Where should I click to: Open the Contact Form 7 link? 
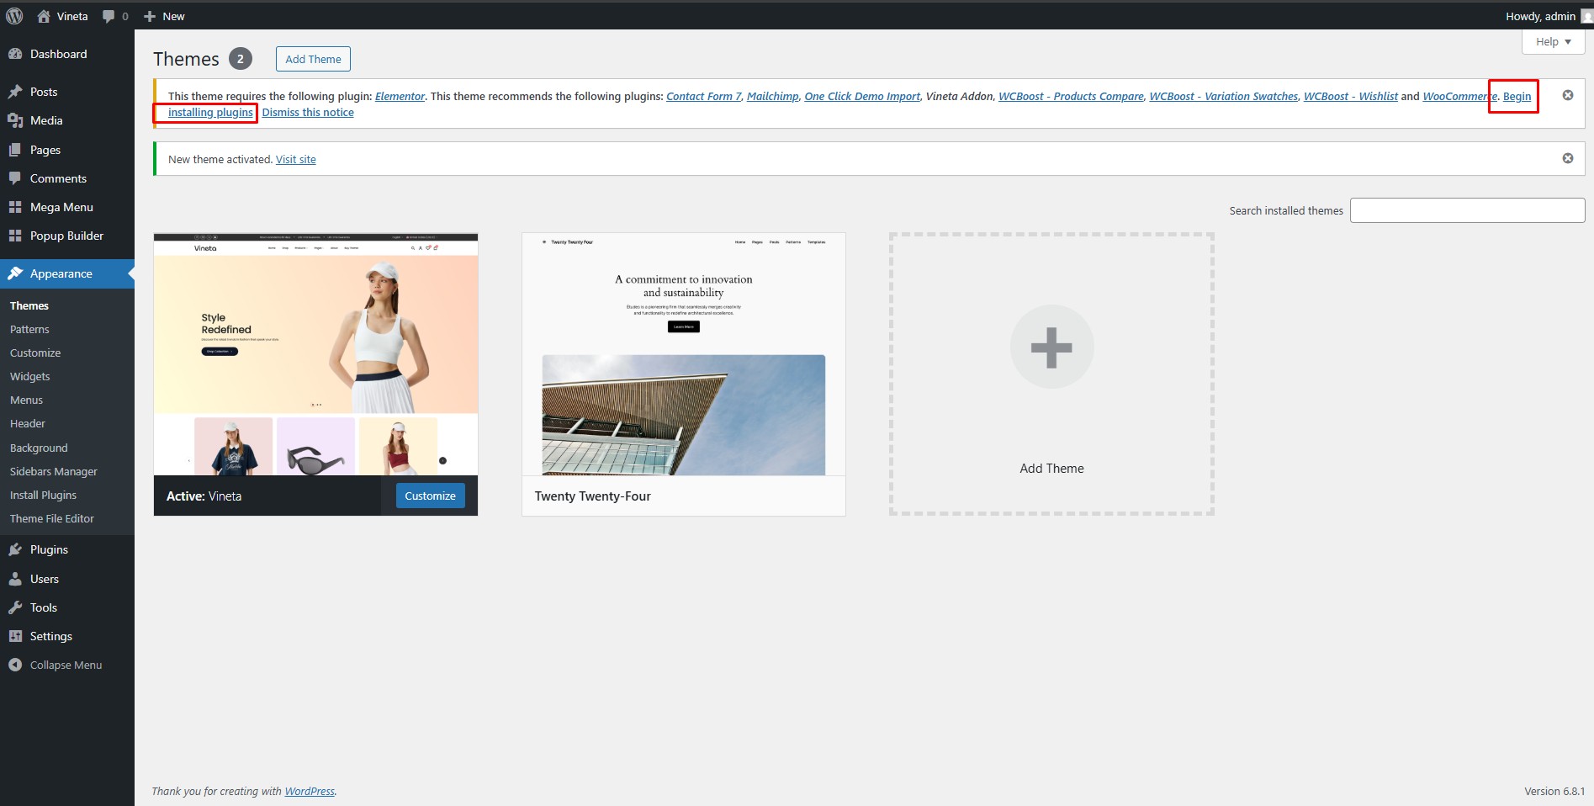704,96
